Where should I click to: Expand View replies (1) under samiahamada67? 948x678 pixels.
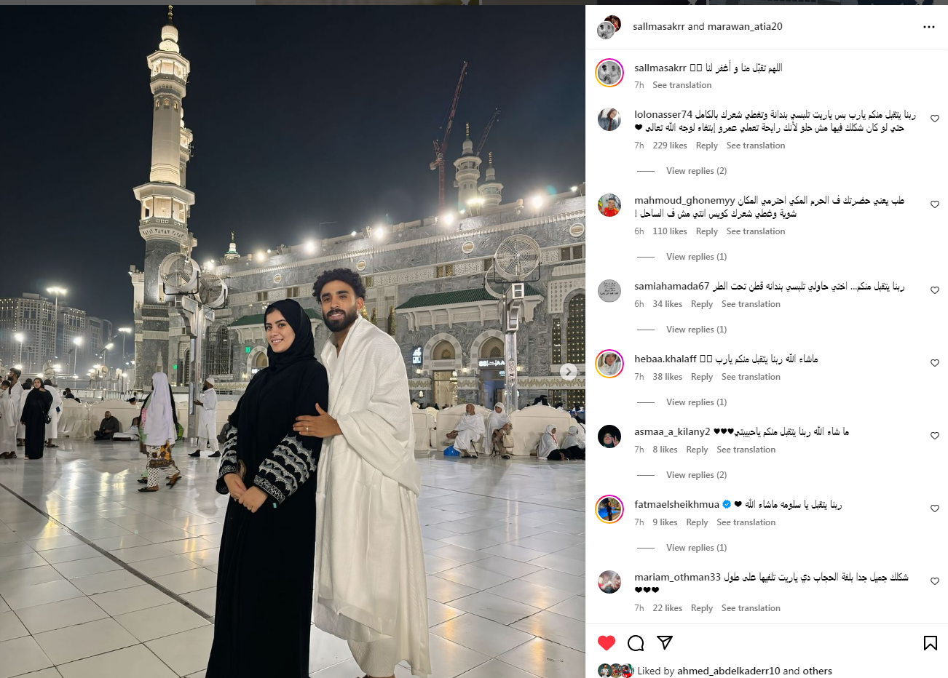(x=696, y=330)
